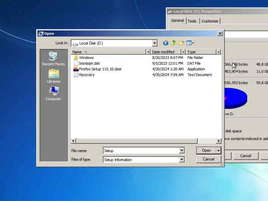268x201 pixels.
Task: Click the date 8/20/2023 9:07 PM
Action: [x=167, y=58]
